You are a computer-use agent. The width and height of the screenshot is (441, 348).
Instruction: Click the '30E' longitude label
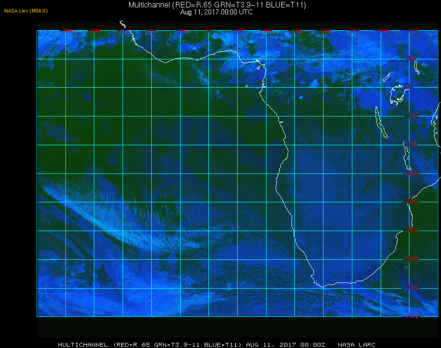coord(383,31)
